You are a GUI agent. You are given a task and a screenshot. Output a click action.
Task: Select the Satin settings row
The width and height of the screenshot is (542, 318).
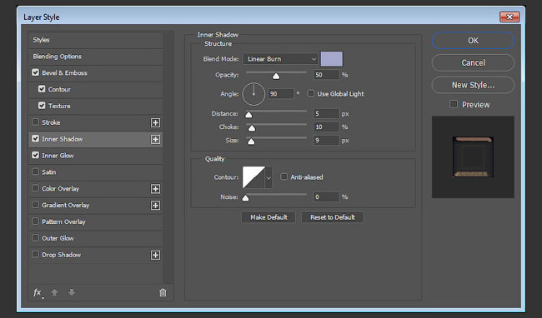click(x=95, y=172)
